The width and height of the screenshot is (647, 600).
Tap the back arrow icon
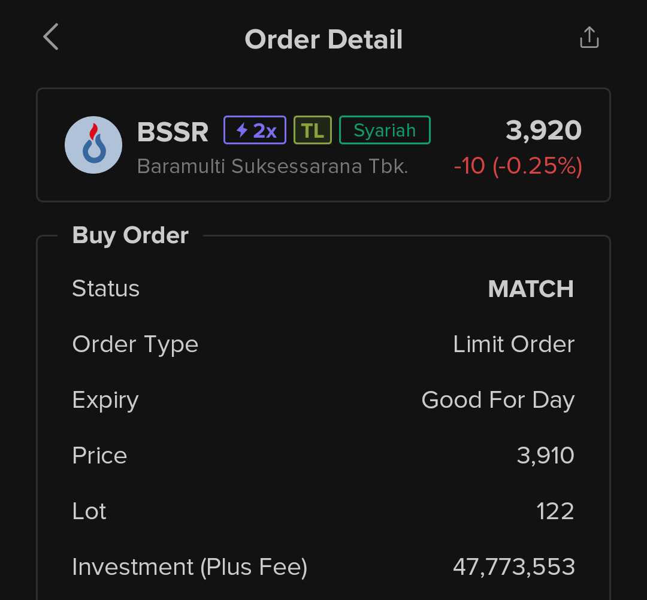[x=51, y=37]
